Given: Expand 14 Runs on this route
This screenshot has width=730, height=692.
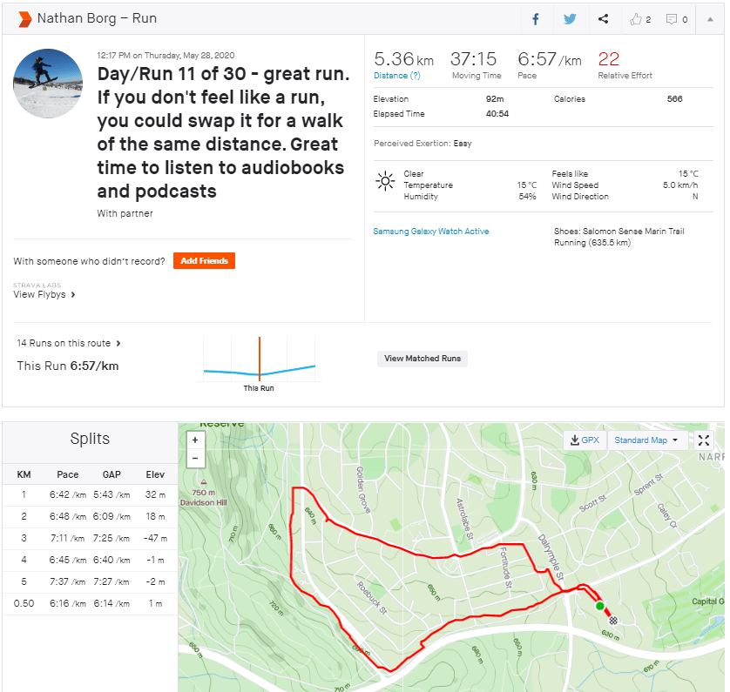Looking at the screenshot, I should pos(69,344).
